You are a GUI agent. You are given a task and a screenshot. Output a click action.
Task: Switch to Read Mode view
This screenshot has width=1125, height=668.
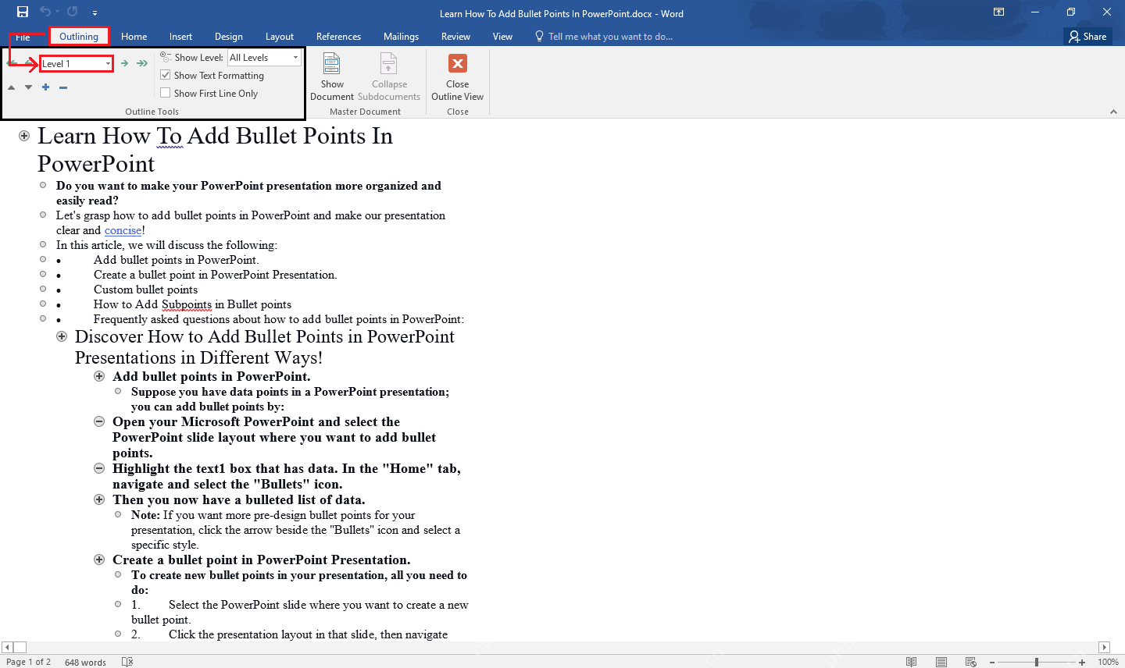[911, 662]
